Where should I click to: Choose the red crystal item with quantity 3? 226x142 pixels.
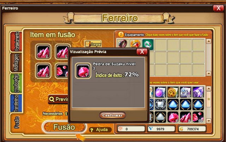pos(186,117)
